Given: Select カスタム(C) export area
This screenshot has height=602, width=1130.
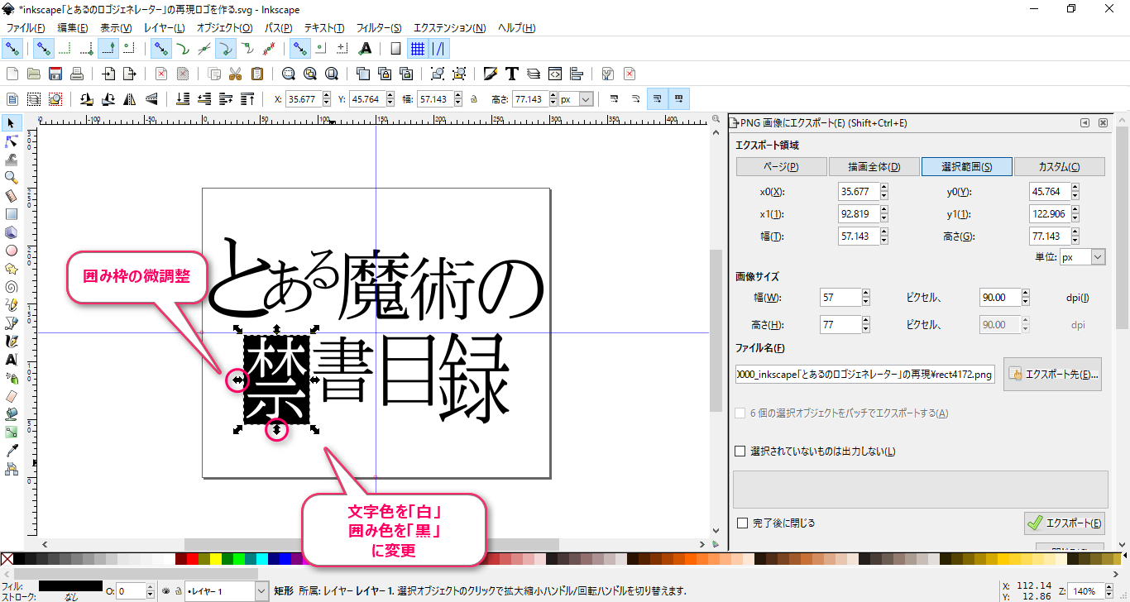Looking at the screenshot, I should (x=1060, y=166).
